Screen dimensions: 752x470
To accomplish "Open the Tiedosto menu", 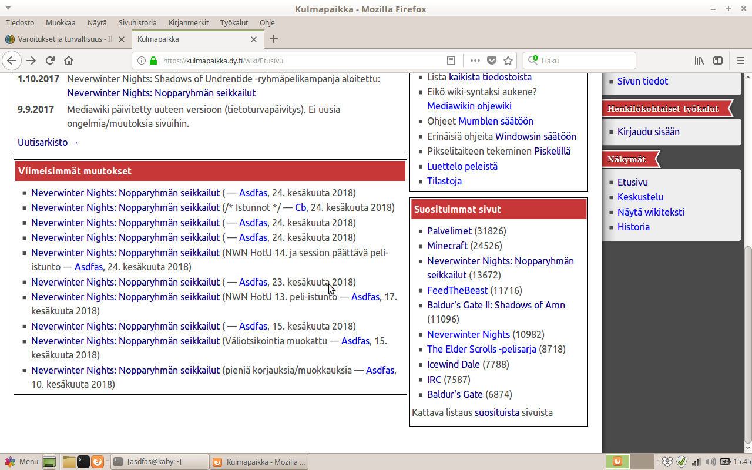I will click(20, 23).
